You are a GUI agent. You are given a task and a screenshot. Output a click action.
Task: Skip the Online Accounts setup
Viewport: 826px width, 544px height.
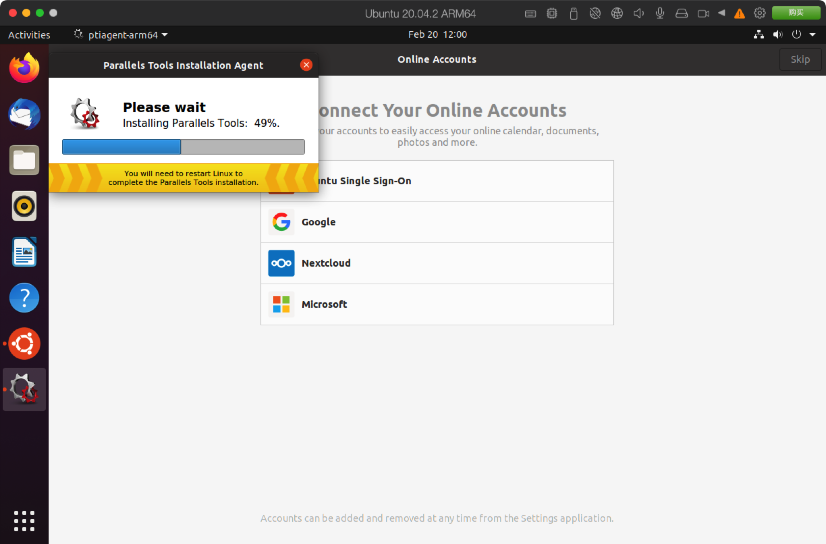pyautogui.click(x=800, y=59)
